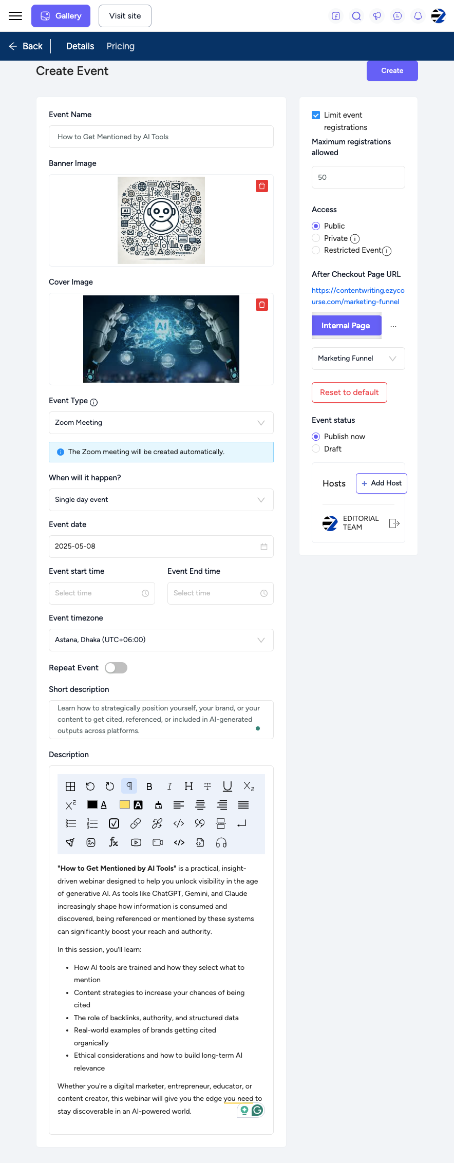Set event status to Draft
Screen dimensions: 454x1163
316,448
